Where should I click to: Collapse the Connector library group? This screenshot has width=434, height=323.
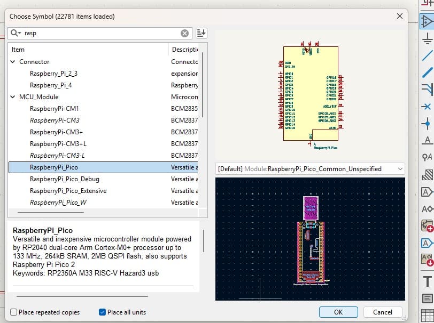13,62
